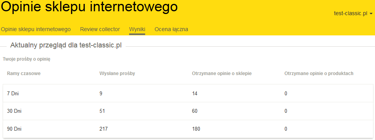Image resolution: width=375 pixels, height=140 pixels.
Task: Click the Ramy czasowe column header
Action: pos(24,73)
